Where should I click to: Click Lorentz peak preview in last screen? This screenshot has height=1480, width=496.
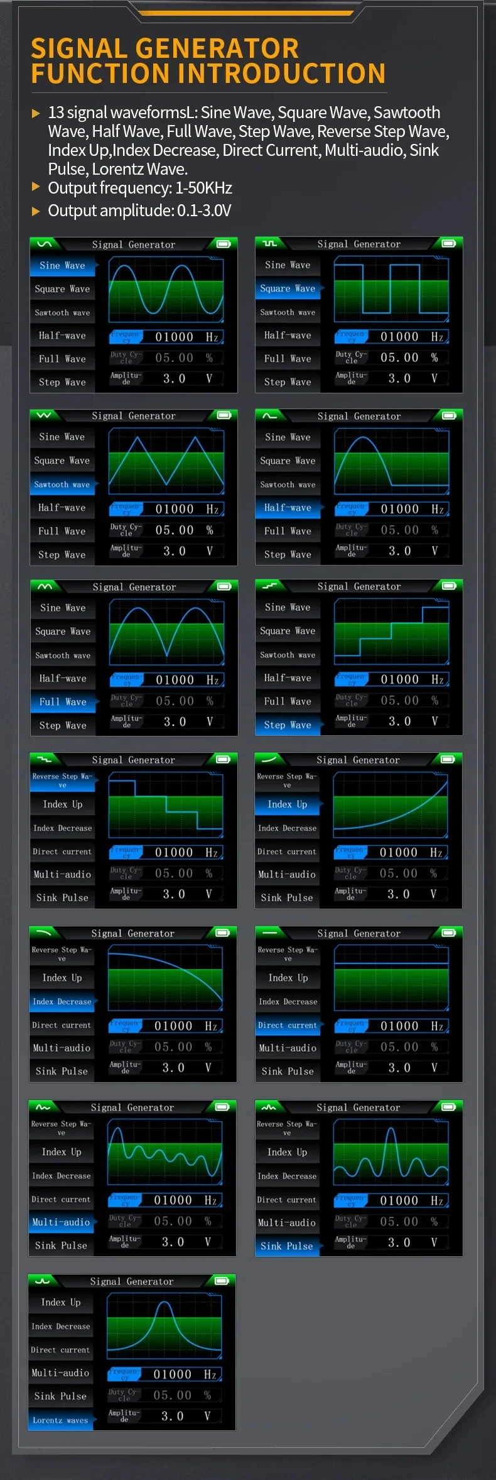(x=164, y=1327)
